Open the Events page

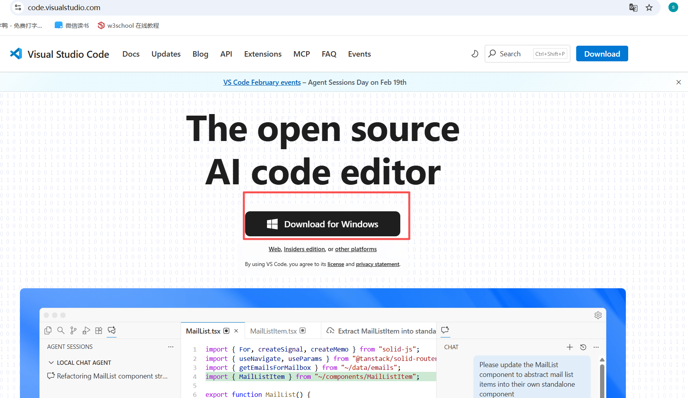point(360,54)
